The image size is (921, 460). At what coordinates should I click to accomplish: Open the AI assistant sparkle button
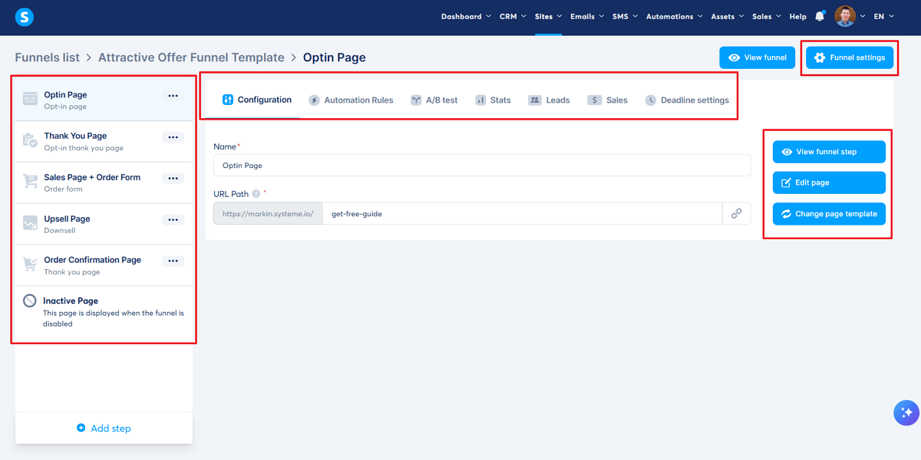[906, 412]
